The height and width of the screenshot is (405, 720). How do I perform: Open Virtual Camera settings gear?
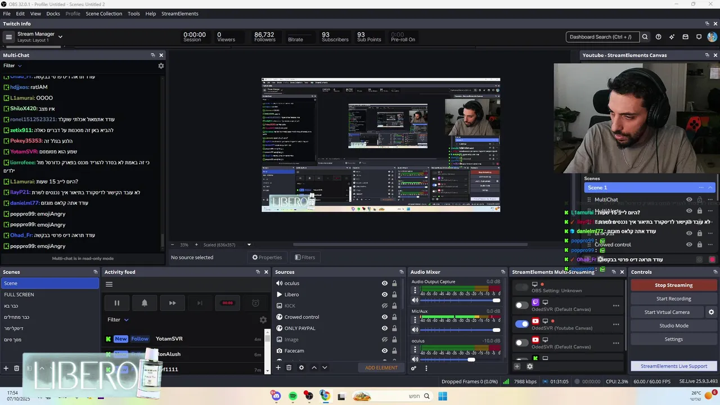click(711, 312)
